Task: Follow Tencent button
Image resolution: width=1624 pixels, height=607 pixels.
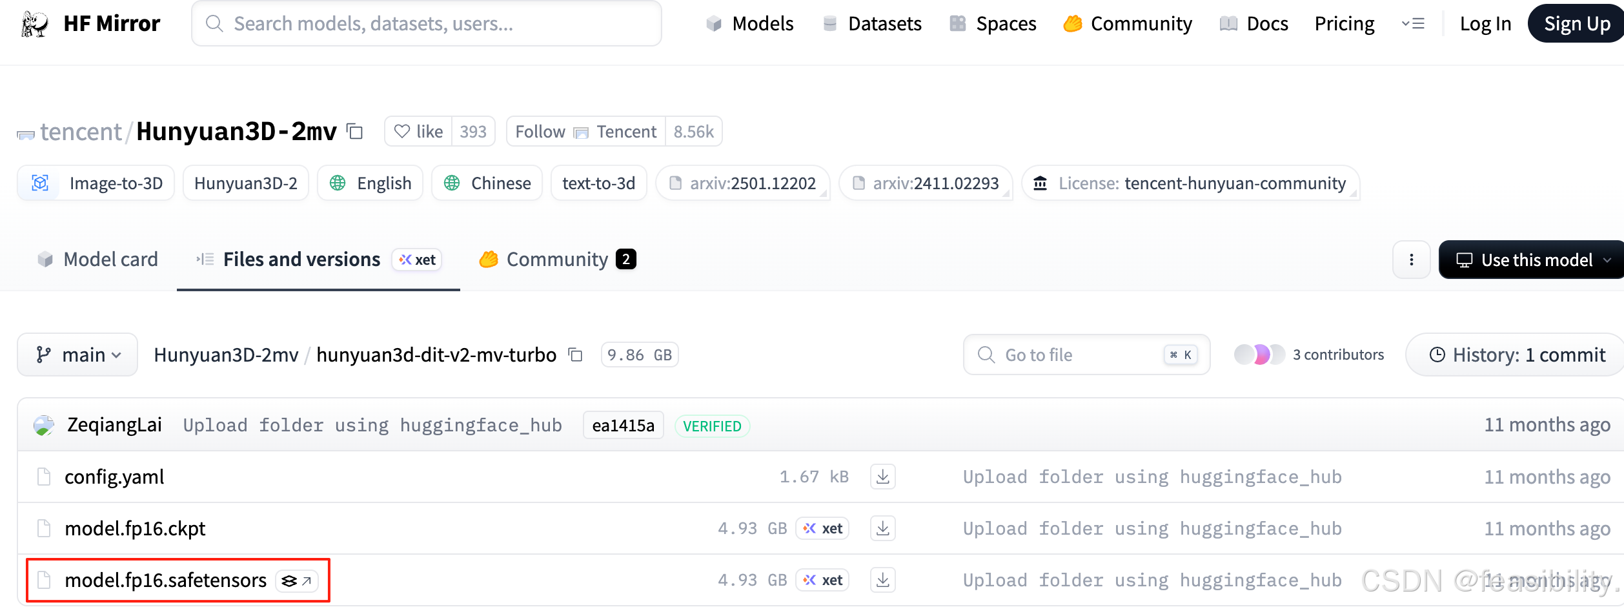Action: (586, 132)
